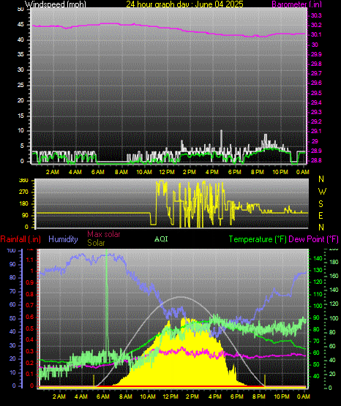Image resolution: width=341 pixels, height=406 pixels.
Task: Select the 'Humidity' legend label
Action: (63, 239)
